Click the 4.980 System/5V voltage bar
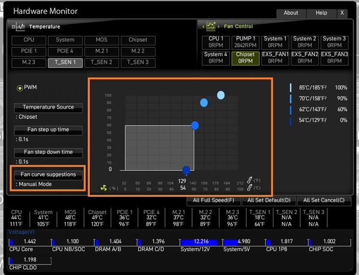The width and height of the screenshot is (359, 275). [x=244, y=242]
